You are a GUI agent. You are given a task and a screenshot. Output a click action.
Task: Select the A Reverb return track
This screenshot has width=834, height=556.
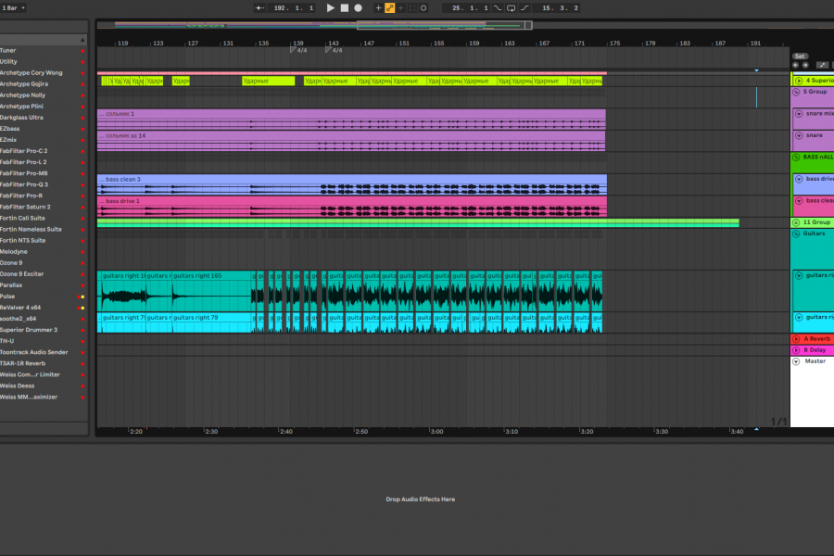point(817,339)
